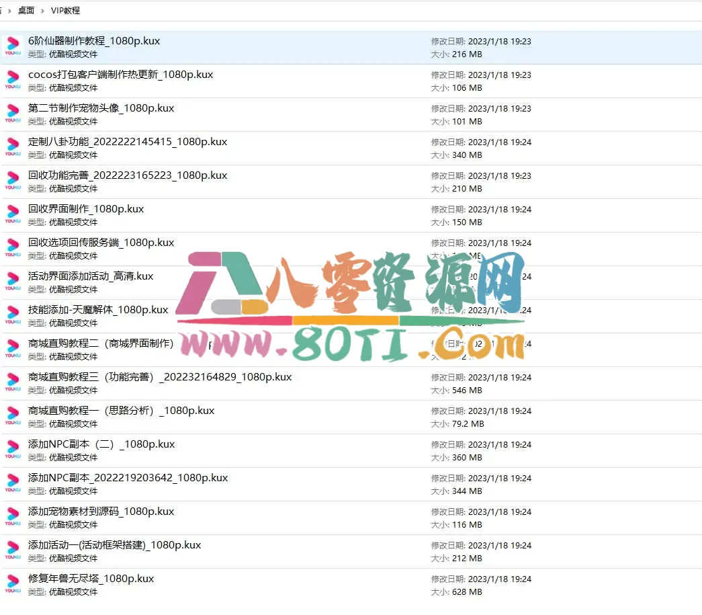702x615 pixels.
Task: Click file name 活动界面添加活动_高清.kux
Action: (91, 276)
